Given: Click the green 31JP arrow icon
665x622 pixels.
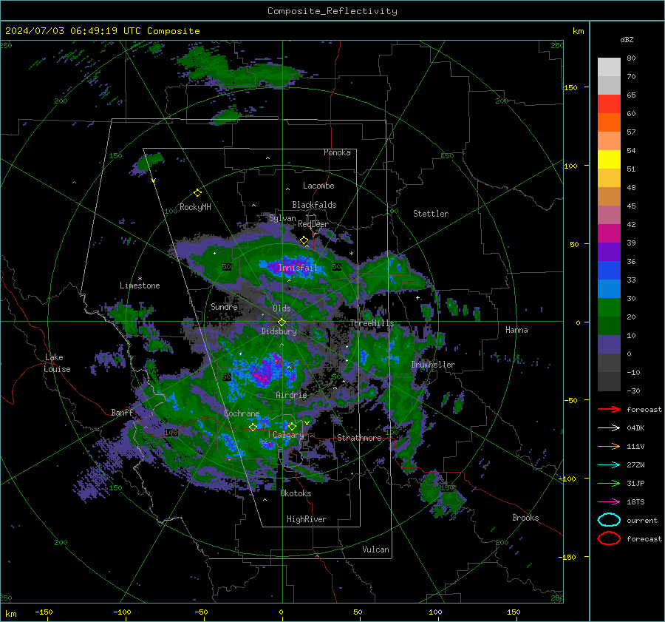Looking at the screenshot, I should click(x=609, y=483).
